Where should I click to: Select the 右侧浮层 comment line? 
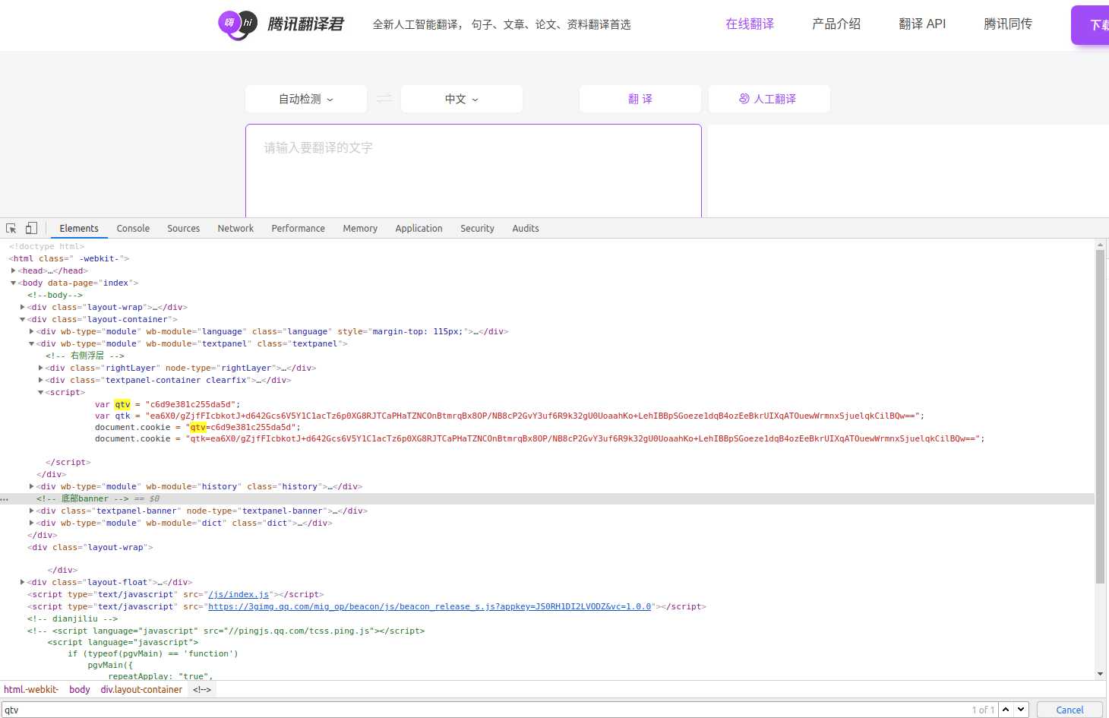click(84, 356)
